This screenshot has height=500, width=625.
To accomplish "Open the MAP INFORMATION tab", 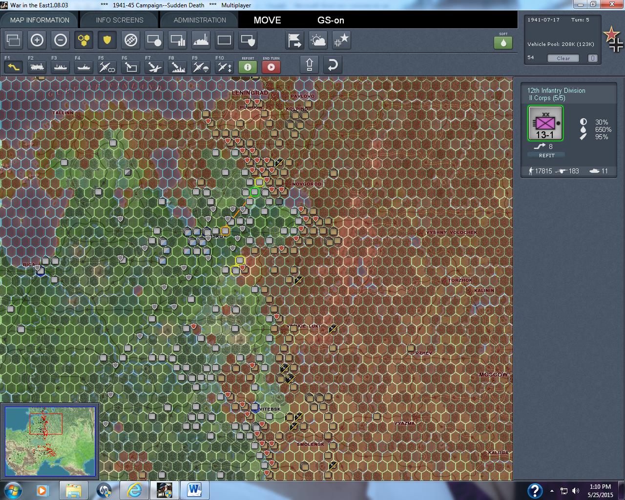I will click(40, 20).
